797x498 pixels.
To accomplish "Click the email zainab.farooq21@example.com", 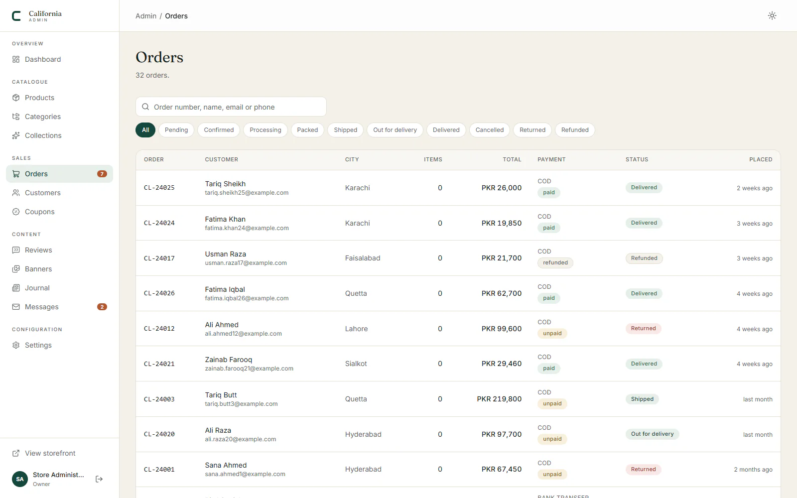I will 249,369.
